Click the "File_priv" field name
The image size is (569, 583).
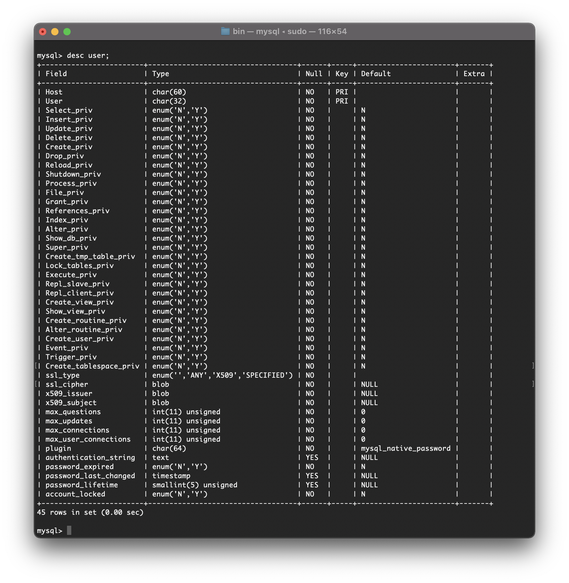pyautogui.click(x=65, y=193)
